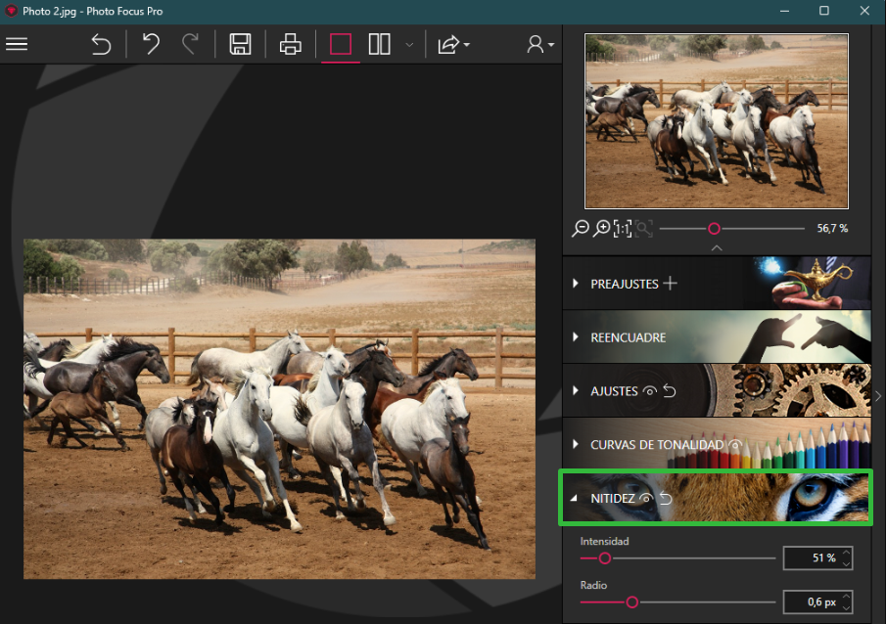Click the Intensidad slider handle
886x624 pixels.
point(605,558)
